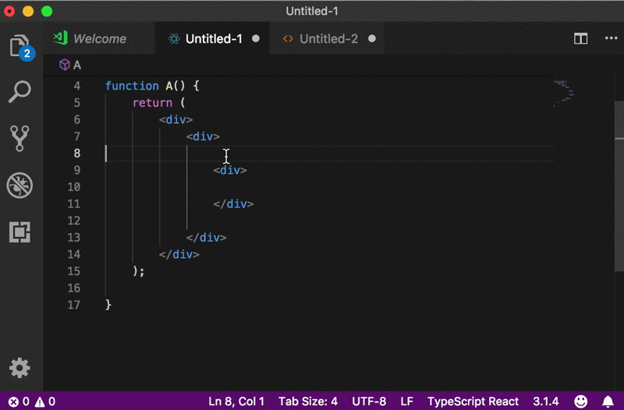Click the errors count icon in status bar
The width and height of the screenshot is (624, 410).
[13, 401]
